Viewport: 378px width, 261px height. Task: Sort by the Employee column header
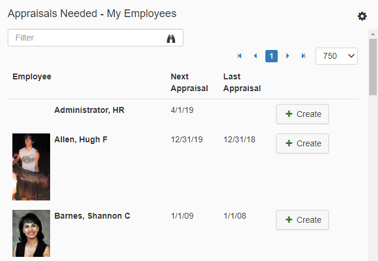tap(32, 76)
